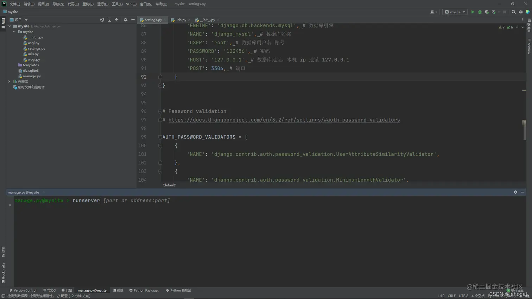Open the user account icon menu
Image resolution: width=532 pixels, height=299 pixels.
433,12
